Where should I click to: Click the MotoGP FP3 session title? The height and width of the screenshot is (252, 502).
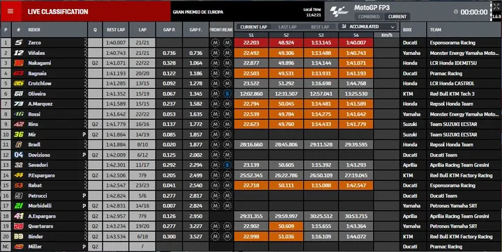click(x=372, y=8)
